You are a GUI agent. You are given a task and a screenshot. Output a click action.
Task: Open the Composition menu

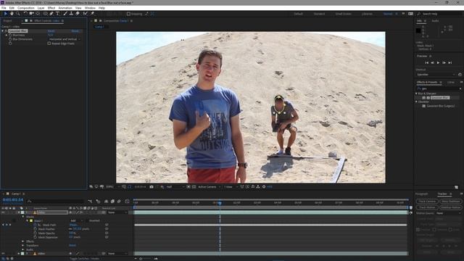click(x=26, y=8)
